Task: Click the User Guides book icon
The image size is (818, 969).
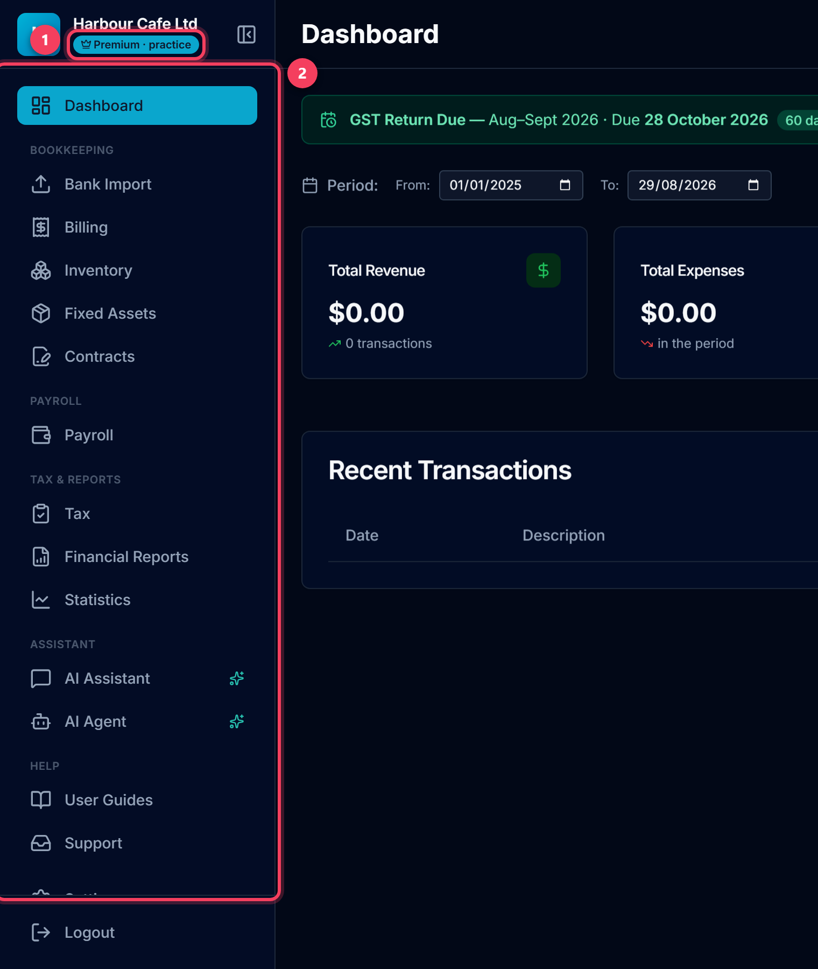Action: point(41,800)
